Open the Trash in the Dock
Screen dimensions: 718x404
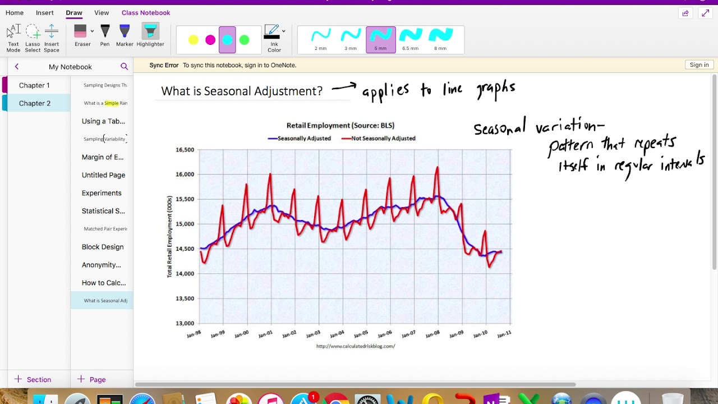(672, 399)
